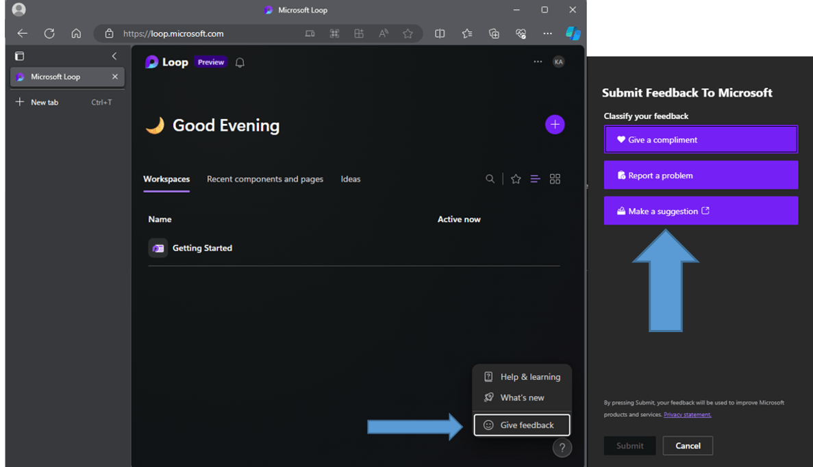Open the KA account avatar
This screenshot has height=467, width=813.
[x=558, y=62]
